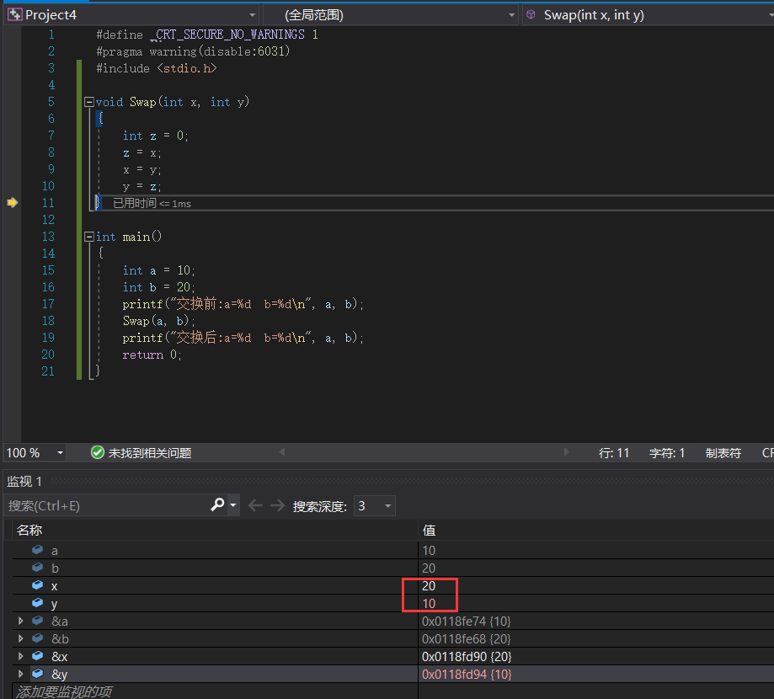Click value 10 of variable a
This screenshot has width=774, height=699.
click(x=429, y=551)
